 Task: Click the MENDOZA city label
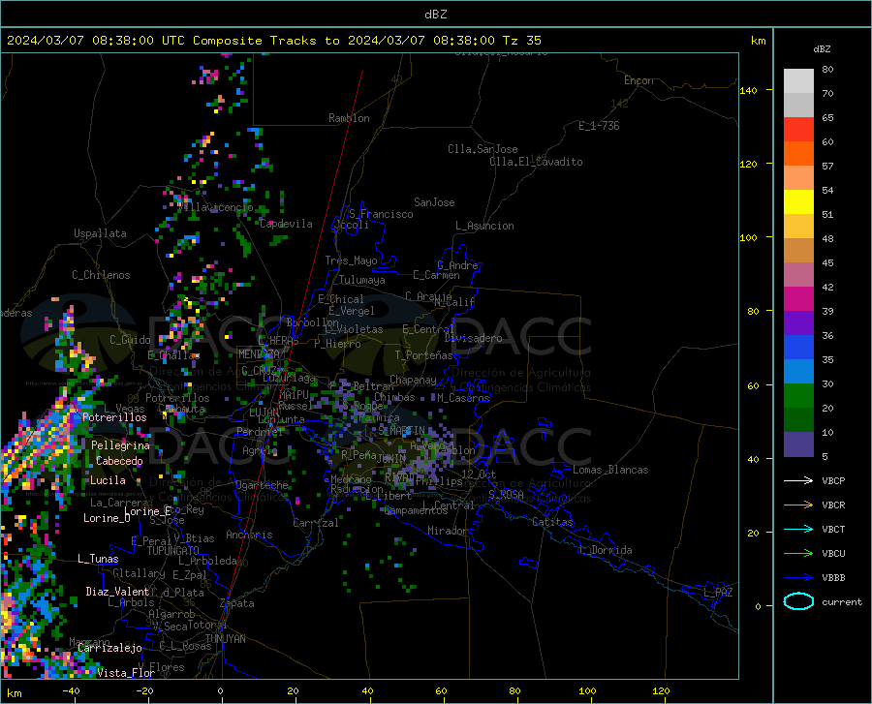(259, 354)
